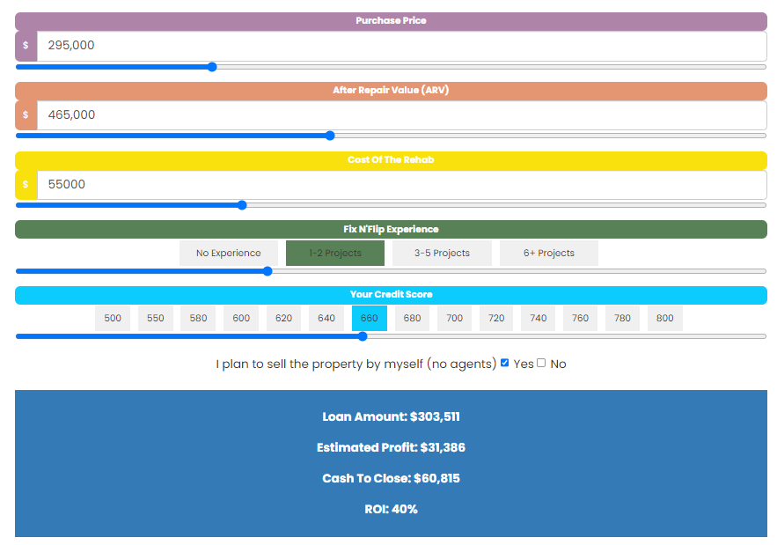Pick the 740 credit score
The image size is (777, 545).
538,319
